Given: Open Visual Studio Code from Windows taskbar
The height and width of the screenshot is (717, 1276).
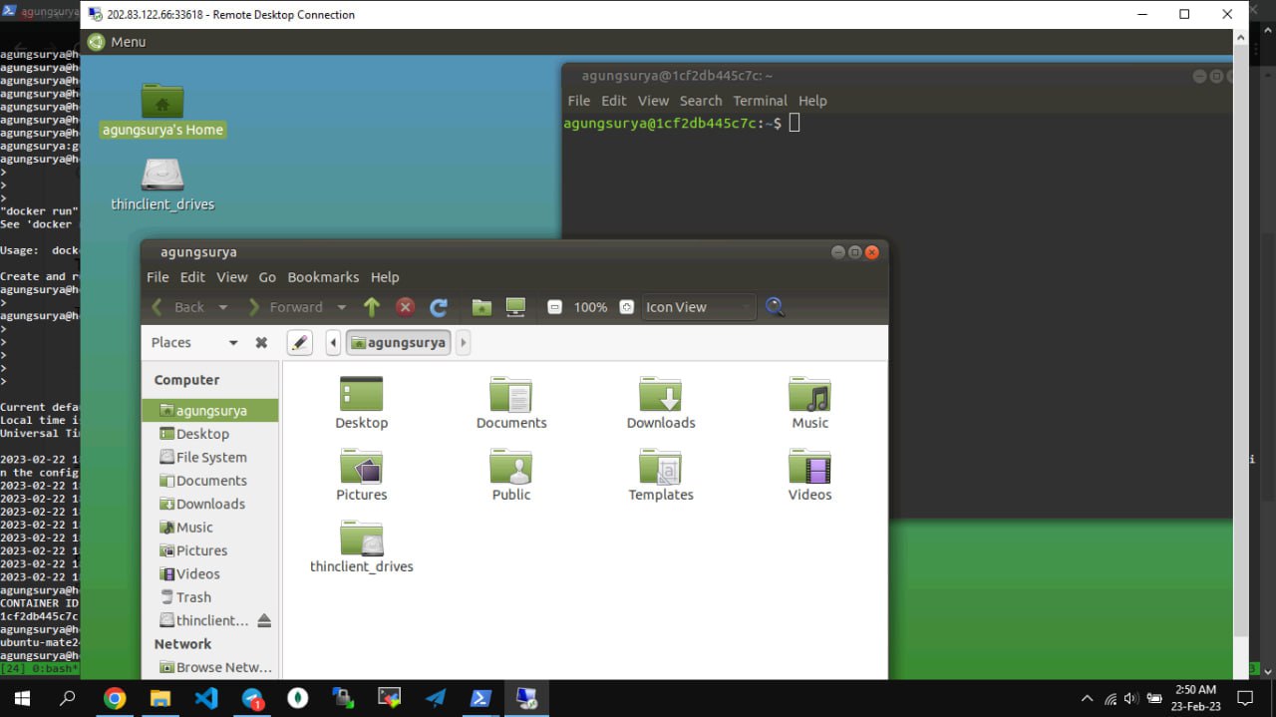Looking at the screenshot, I should [x=206, y=698].
